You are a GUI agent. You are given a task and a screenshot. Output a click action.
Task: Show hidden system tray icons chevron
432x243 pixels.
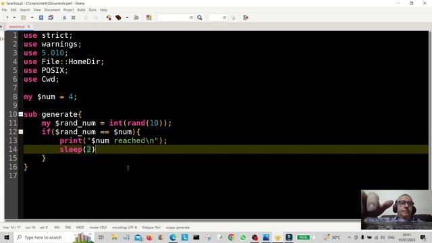coord(349,237)
